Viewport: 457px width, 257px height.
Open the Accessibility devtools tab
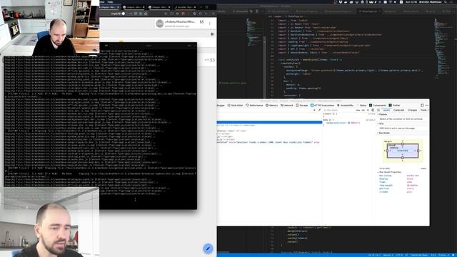[x=345, y=105]
